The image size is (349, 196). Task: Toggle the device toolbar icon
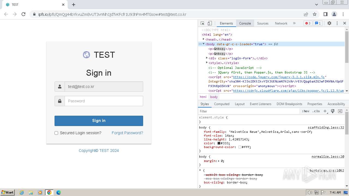[x=210, y=23]
